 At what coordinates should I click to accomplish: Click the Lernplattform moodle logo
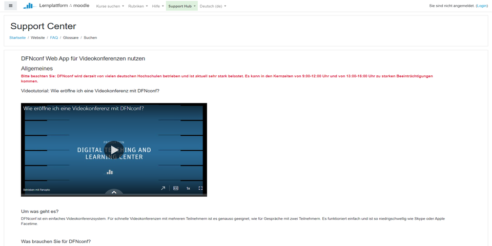56,6
